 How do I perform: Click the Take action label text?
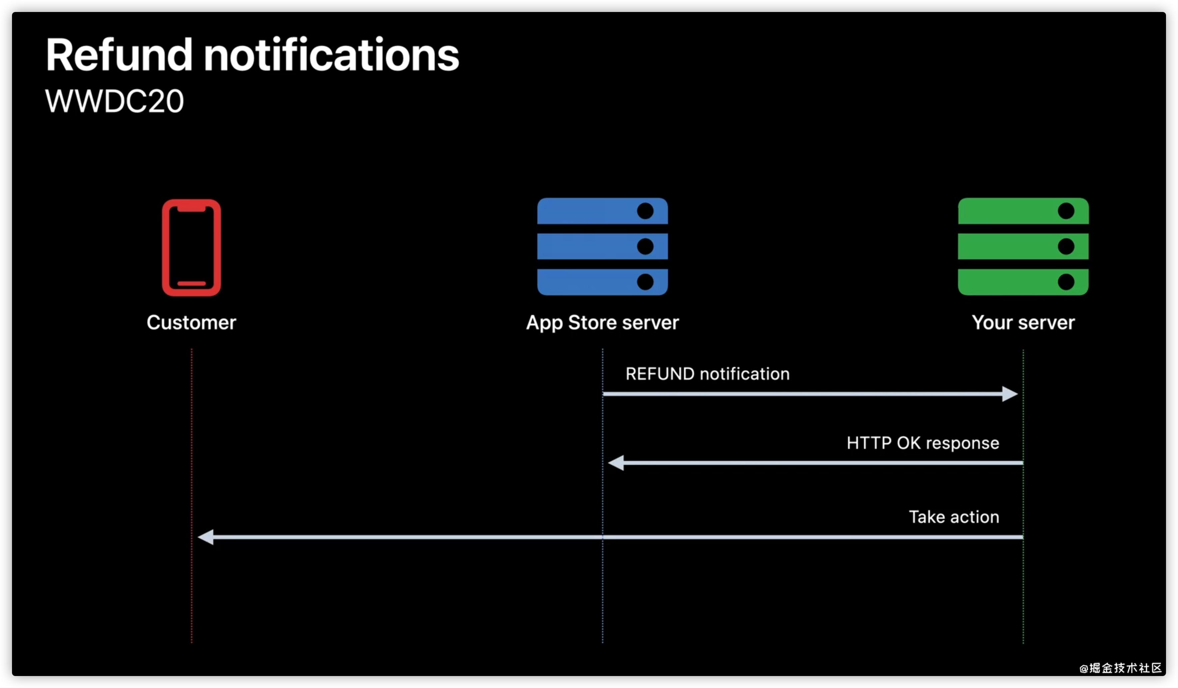click(954, 517)
